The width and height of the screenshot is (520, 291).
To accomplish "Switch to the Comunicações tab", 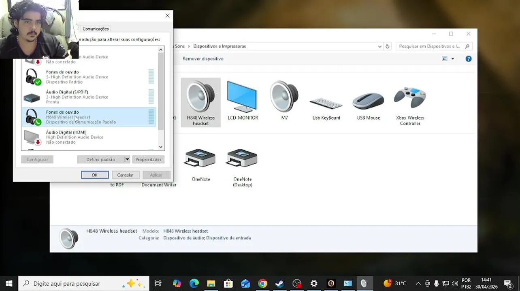I will tap(96, 29).
